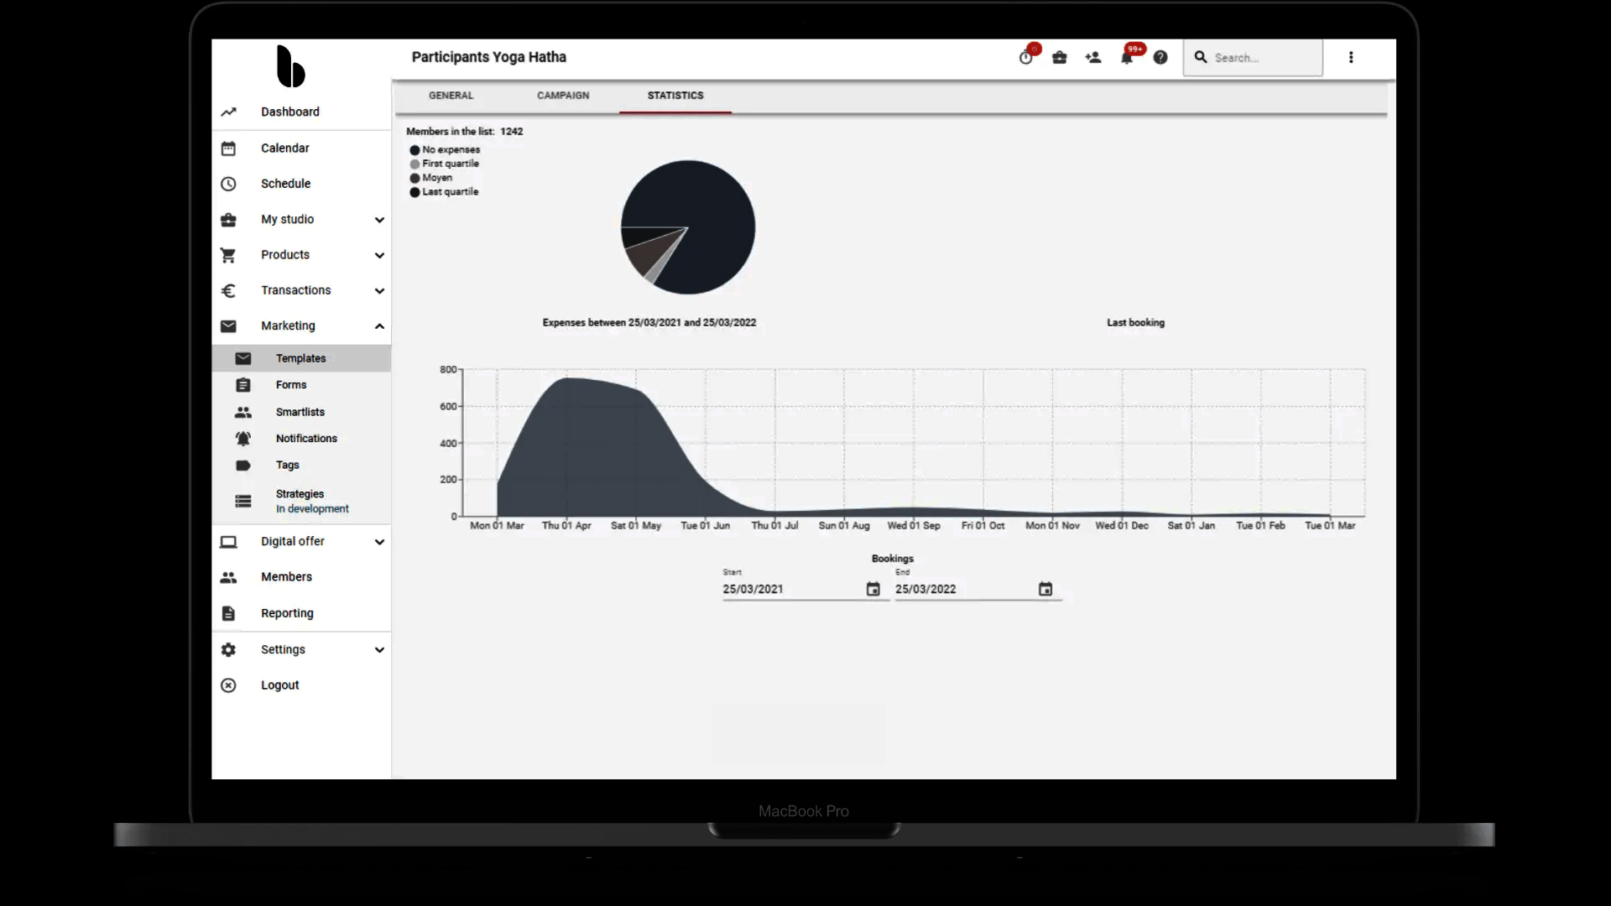The width and height of the screenshot is (1611, 906).
Task: Switch to the CAMPAIGN tab
Action: pos(563,96)
